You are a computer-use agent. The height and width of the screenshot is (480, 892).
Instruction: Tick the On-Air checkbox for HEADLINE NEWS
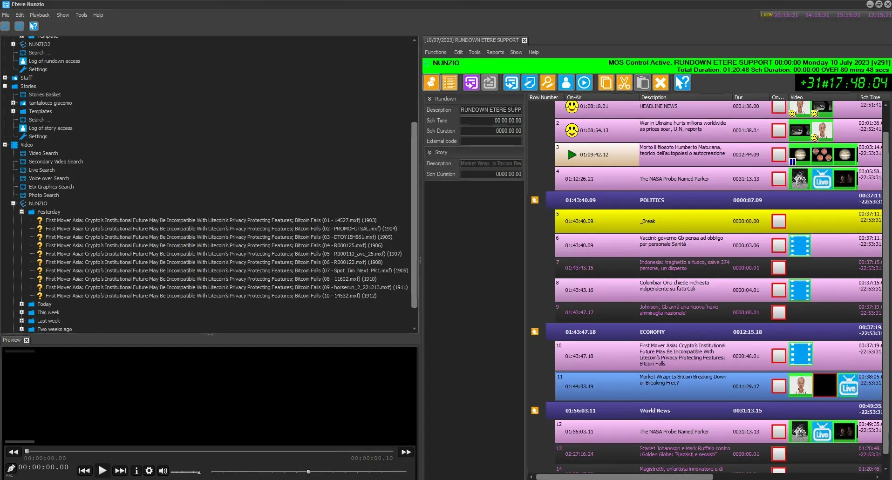pyautogui.click(x=778, y=107)
